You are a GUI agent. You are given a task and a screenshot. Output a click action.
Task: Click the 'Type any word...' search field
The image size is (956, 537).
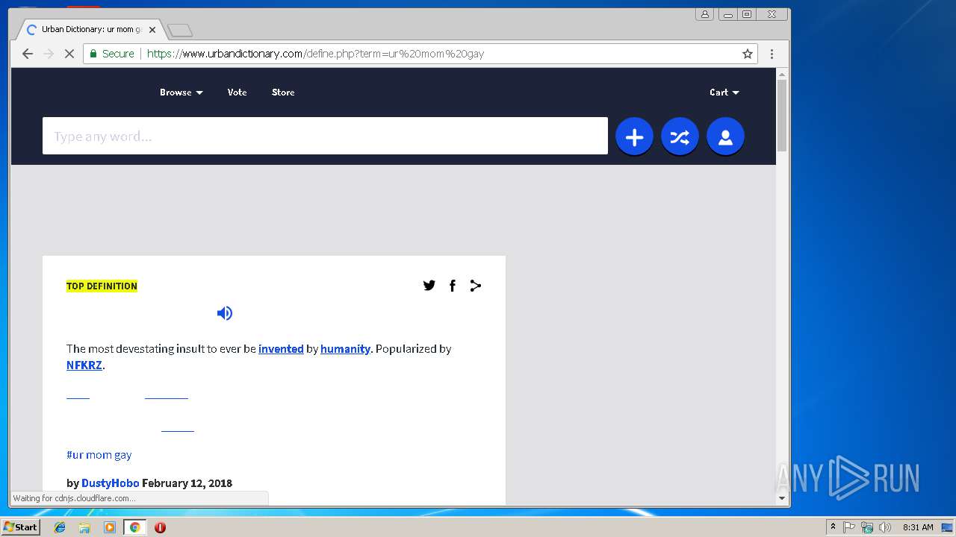pos(325,136)
